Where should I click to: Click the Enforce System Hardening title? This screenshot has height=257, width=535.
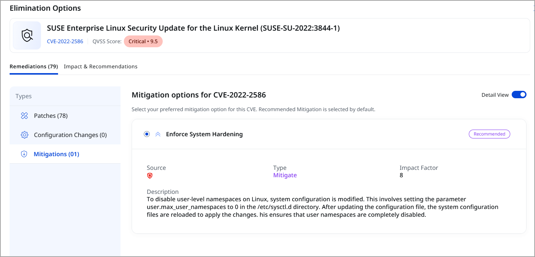coord(204,134)
